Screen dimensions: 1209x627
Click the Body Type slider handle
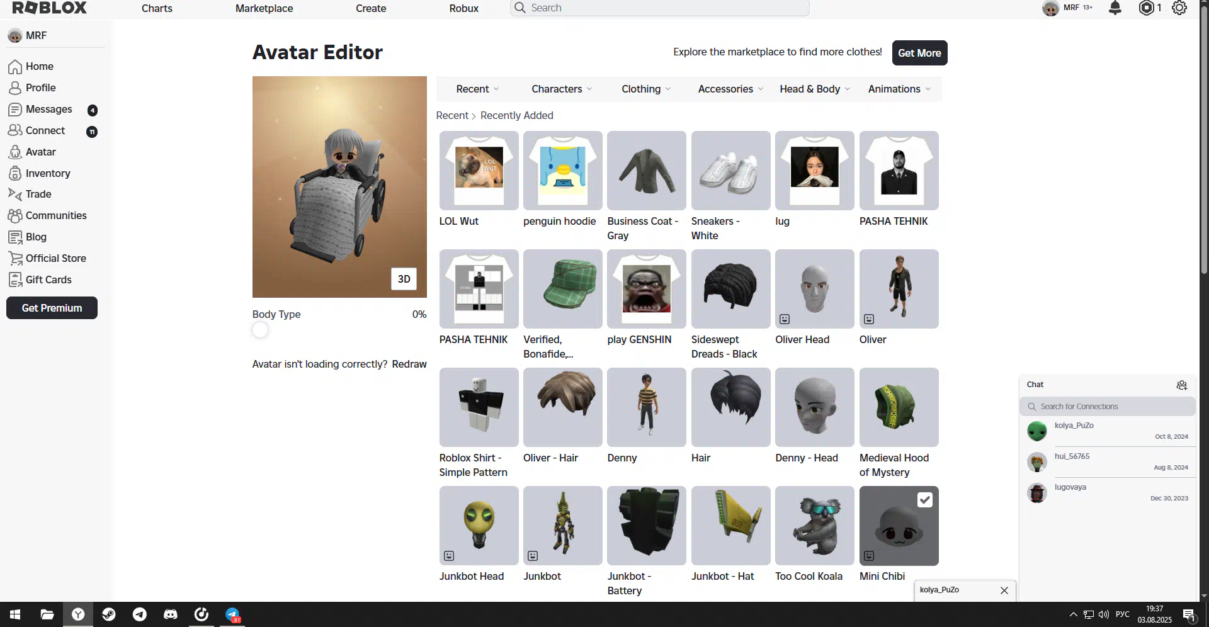coord(260,330)
